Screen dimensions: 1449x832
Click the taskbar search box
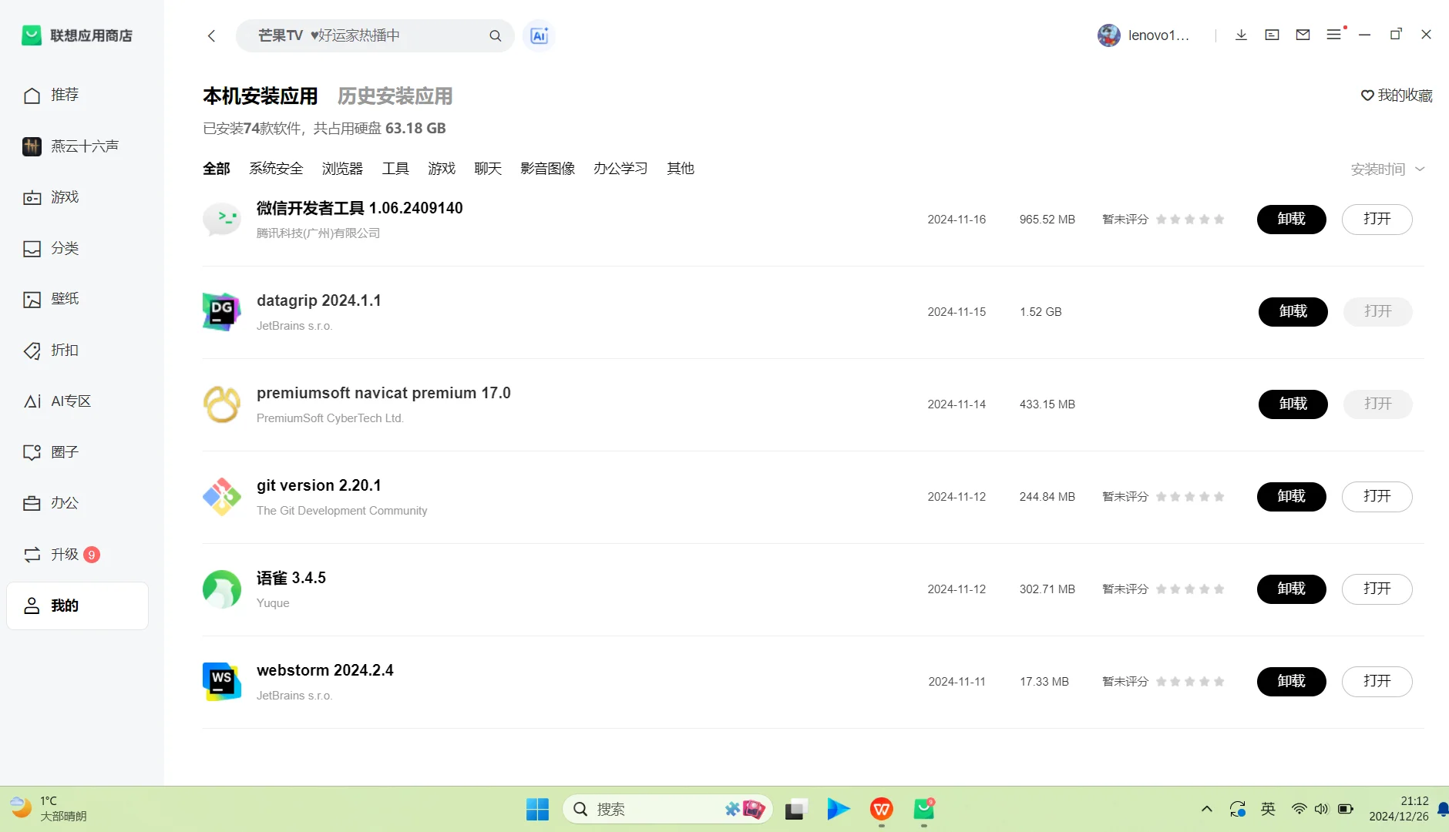tap(667, 810)
